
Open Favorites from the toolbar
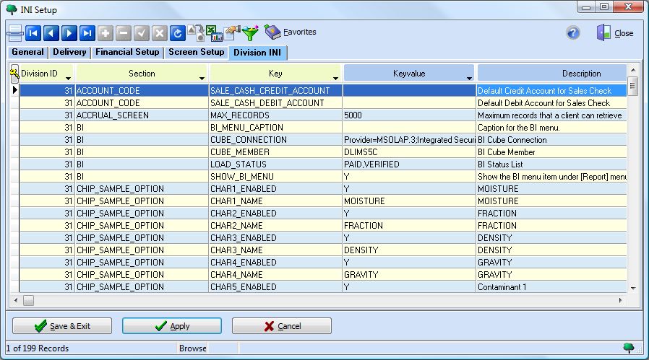pyautogui.click(x=291, y=32)
